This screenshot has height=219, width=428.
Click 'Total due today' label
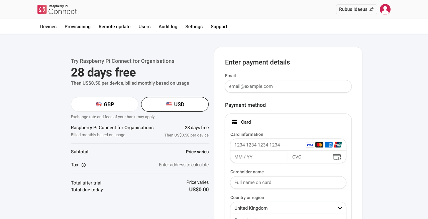[x=87, y=190]
